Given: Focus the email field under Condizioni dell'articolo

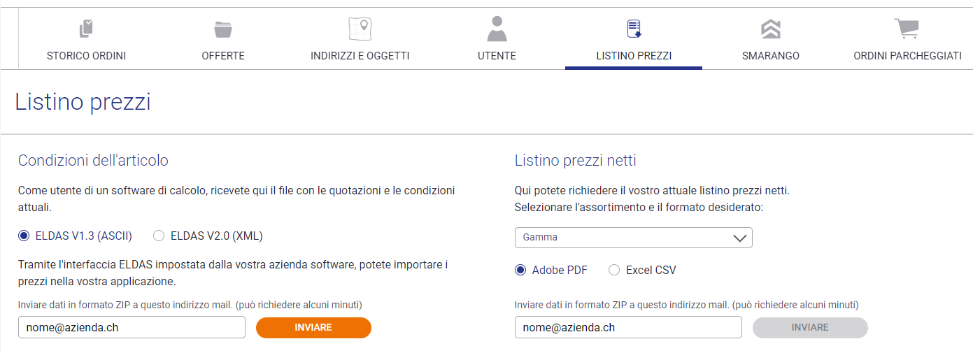Looking at the screenshot, I should [132, 327].
